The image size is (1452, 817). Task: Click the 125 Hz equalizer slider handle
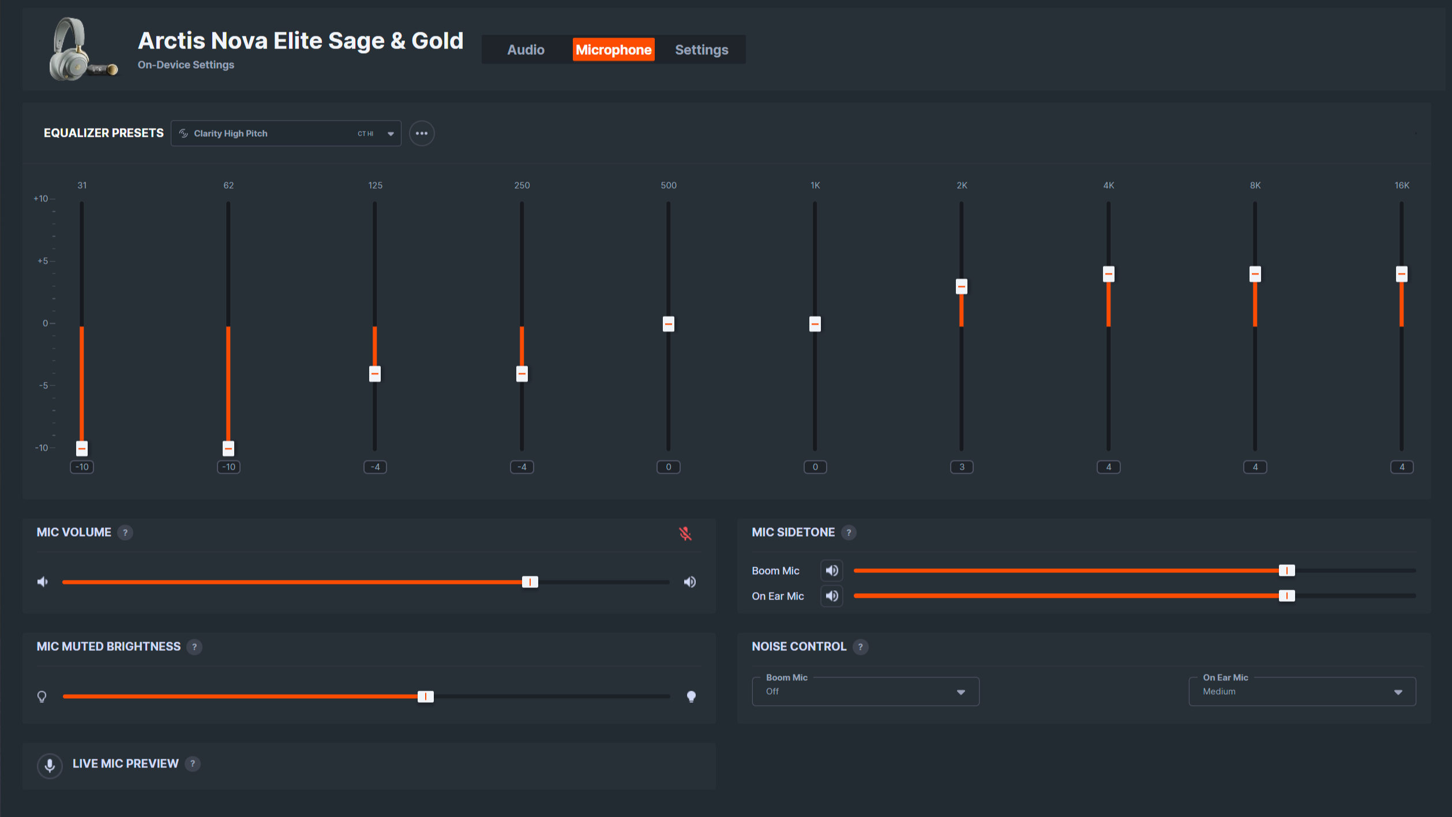(375, 374)
